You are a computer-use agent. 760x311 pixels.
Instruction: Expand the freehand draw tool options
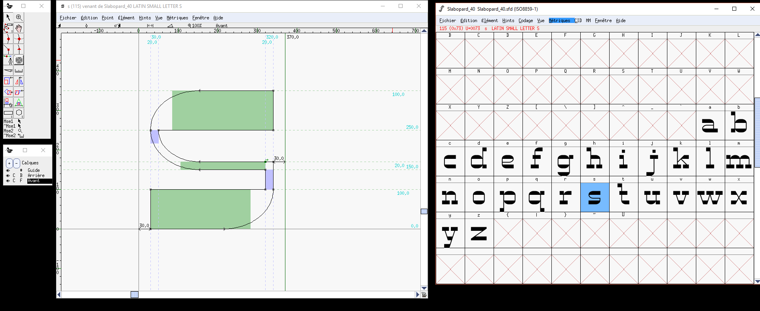coord(13,32)
